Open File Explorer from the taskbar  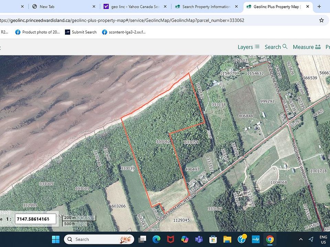pos(227,239)
